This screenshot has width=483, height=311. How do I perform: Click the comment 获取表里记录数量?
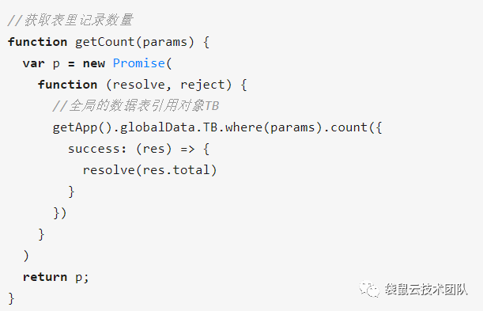click(x=70, y=21)
